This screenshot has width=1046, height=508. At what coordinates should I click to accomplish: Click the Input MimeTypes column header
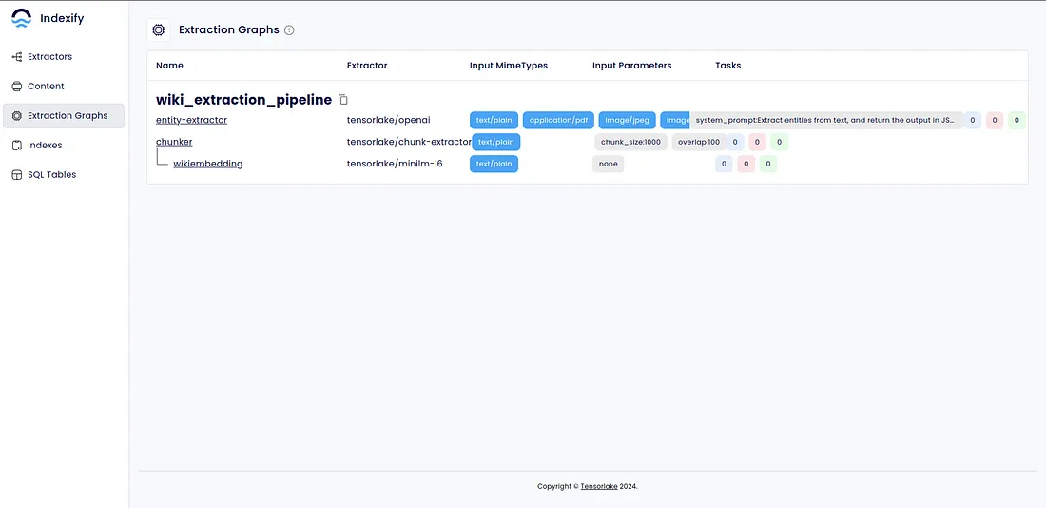coord(509,66)
